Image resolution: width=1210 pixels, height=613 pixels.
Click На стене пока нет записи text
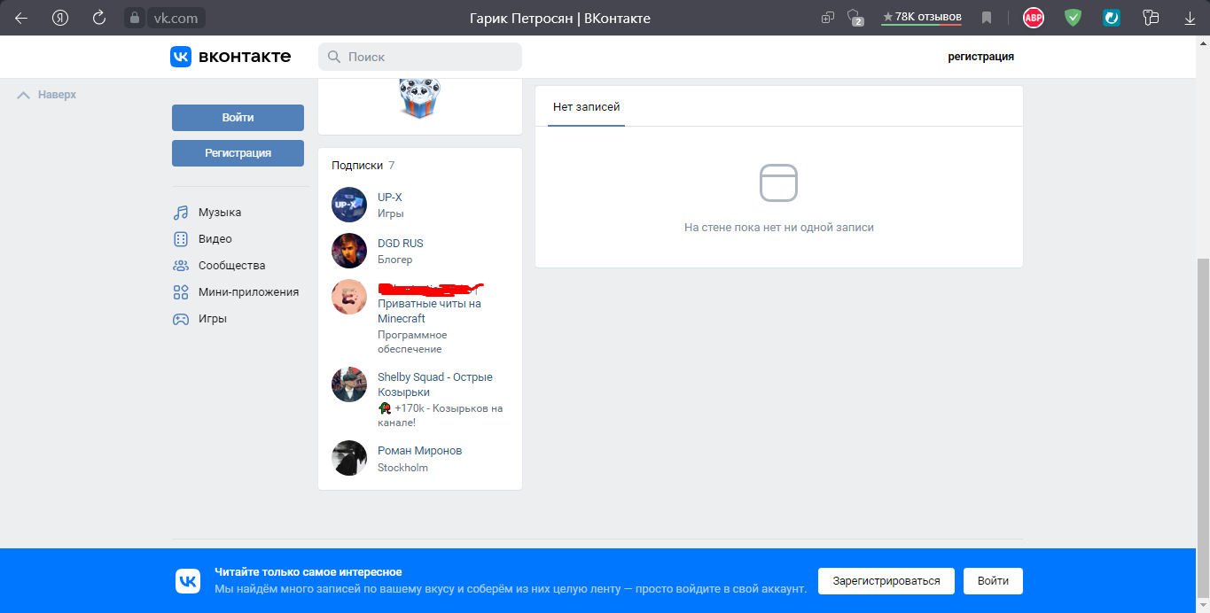(779, 228)
